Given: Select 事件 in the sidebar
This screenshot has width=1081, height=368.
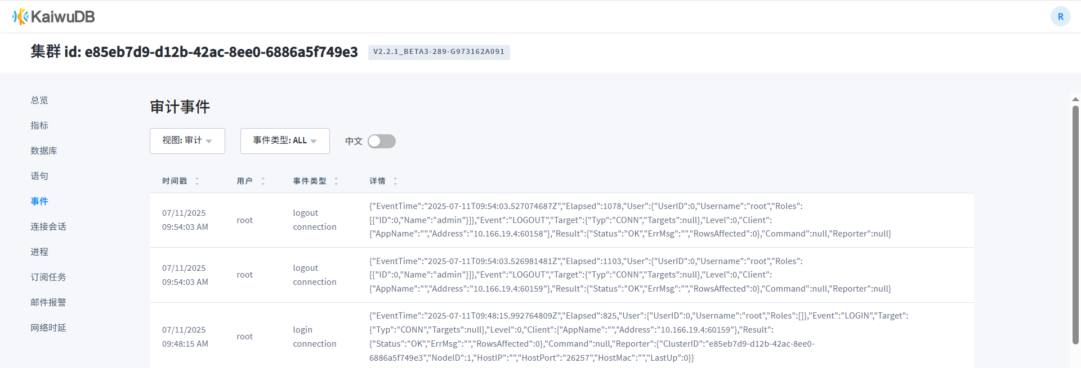Looking at the screenshot, I should [39, 201].
